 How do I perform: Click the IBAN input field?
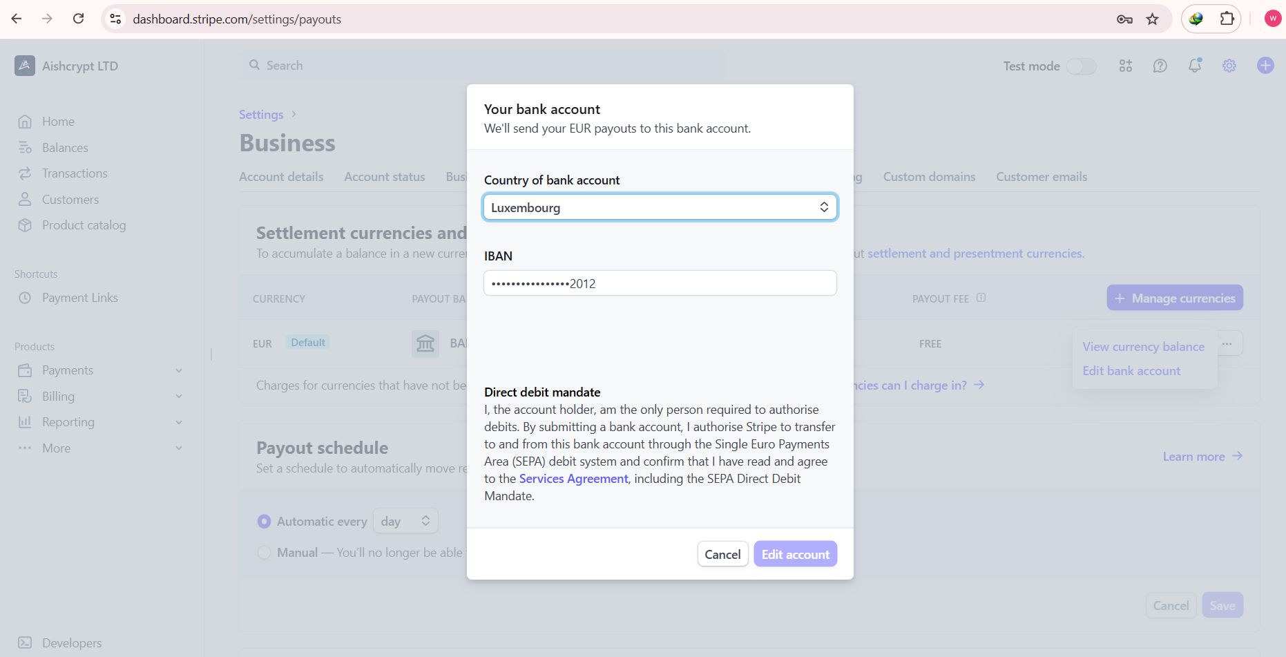click(x=660, y=283)
